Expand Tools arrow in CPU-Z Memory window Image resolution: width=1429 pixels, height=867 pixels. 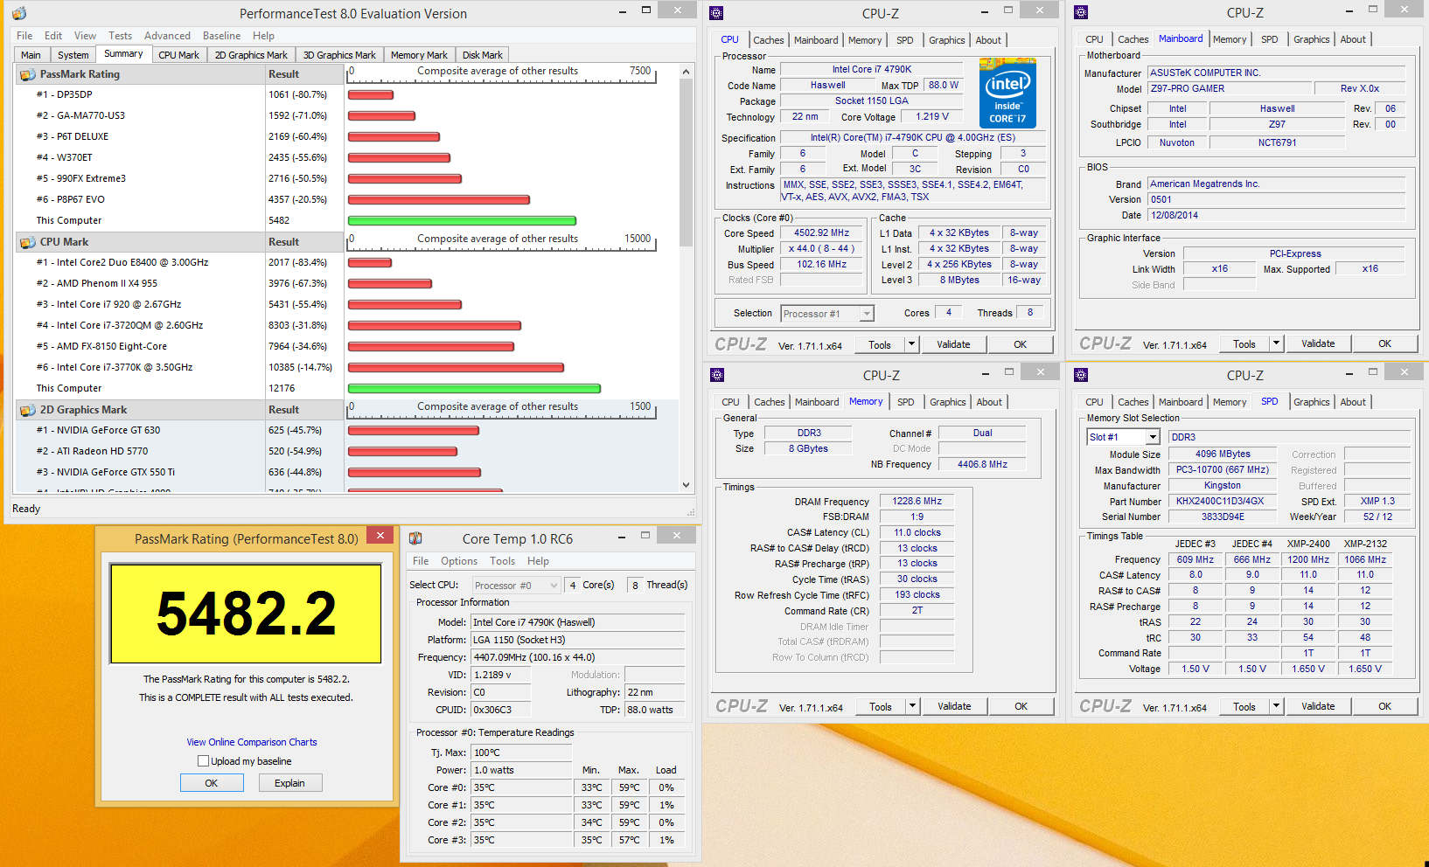pos(912,706)
